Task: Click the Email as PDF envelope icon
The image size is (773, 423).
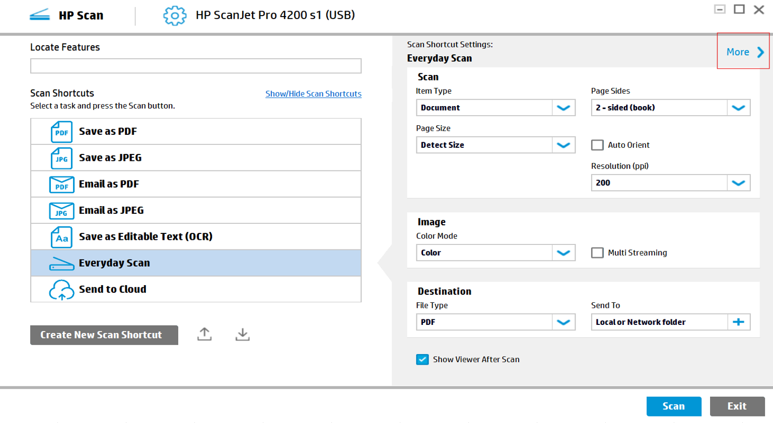Action: click(61, 184)
